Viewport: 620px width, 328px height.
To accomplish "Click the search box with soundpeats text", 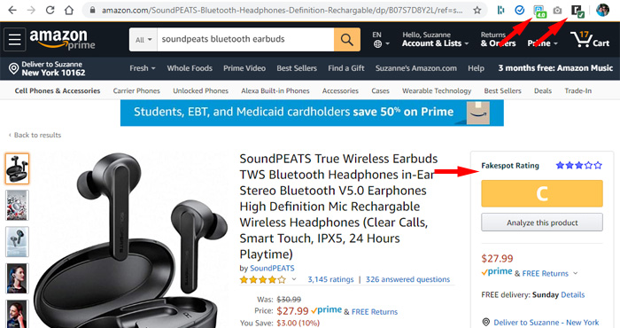I will pyautogui.click(x=245, y=39).
